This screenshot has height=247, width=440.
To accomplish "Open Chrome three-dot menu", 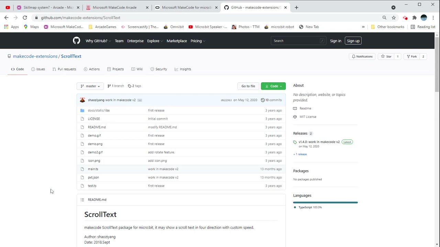I will [x=433, y=17].
